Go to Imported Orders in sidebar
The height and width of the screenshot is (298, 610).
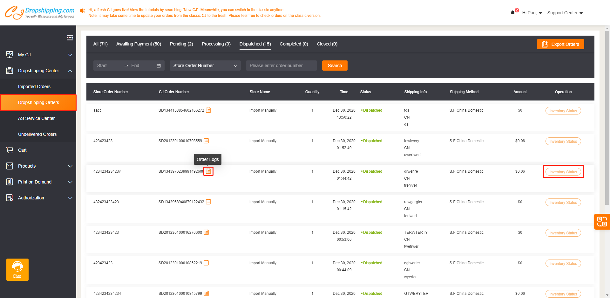point(34,87)
